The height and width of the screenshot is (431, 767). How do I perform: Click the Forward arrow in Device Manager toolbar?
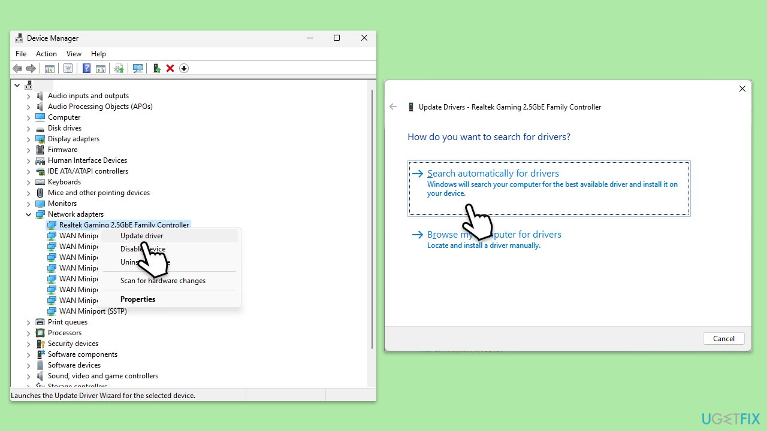(x=31, y=68)
